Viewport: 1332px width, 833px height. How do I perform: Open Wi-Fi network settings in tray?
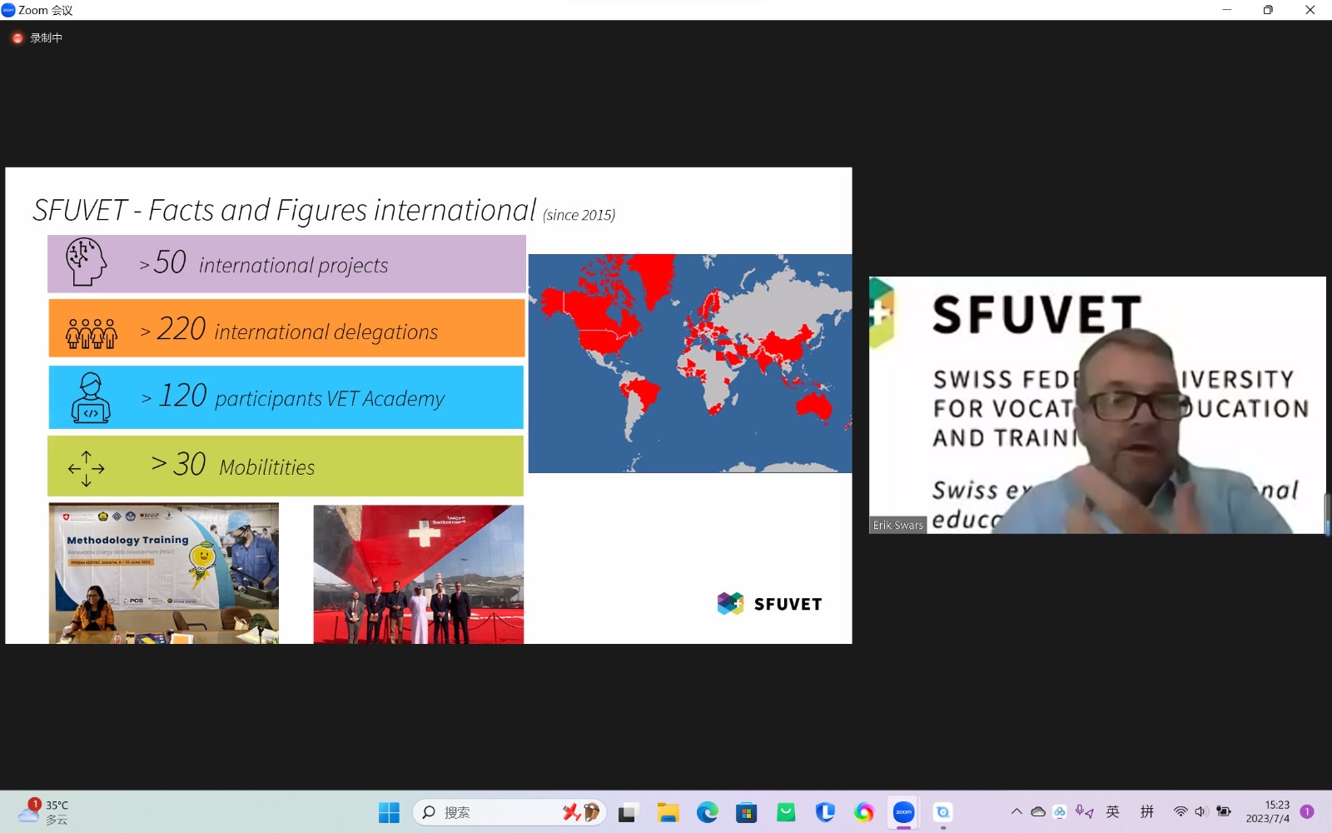(x=1180, y=811)
